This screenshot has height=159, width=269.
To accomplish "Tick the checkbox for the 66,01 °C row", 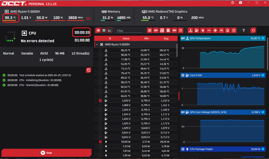I will [x=100, y=96].
